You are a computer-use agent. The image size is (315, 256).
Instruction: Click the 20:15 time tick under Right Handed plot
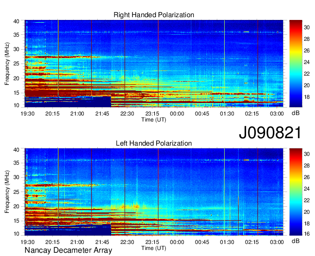[x=52, y=114]
